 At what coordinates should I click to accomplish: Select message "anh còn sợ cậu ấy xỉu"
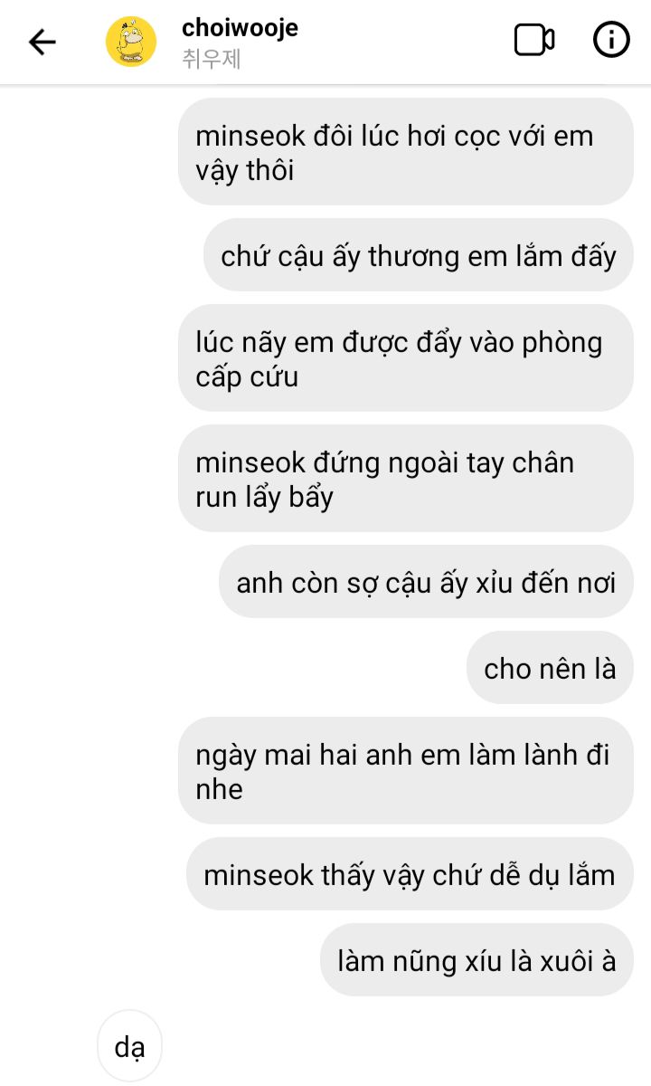click(426, 582)
